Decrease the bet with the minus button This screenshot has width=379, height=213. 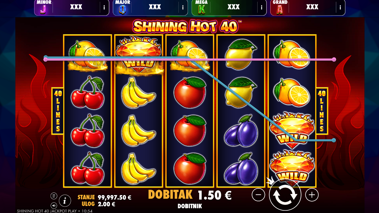(258, 195)
